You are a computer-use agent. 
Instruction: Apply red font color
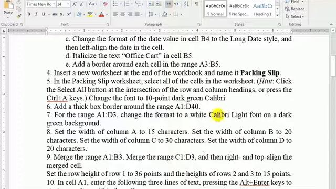pos(101,14)
